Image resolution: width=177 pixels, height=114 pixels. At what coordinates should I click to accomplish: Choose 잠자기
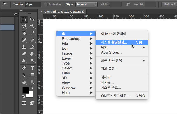122,77
